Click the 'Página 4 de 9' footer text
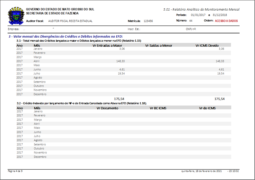255x180 pixels. click(x=15, y=171)
